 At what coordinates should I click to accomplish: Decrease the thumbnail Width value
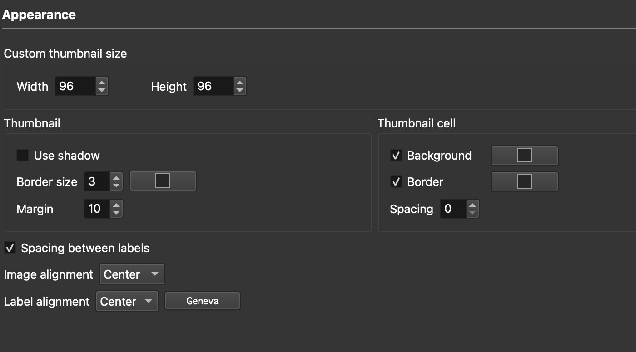pyautogui.click(x=102, y=91)
